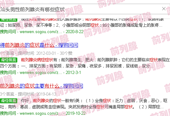Click the snippet line starting 征：如尿频、尿急
Screen dimensions: 170x116
coord(81,25)
